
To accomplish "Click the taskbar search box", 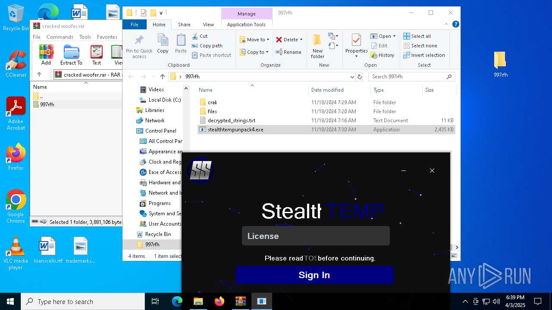I will pyautogui.click(x=83, y=301).
